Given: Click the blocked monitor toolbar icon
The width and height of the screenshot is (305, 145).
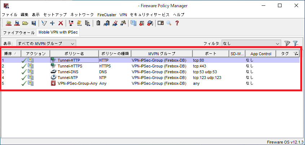Looking at the screenshot, I should (142, 23).
